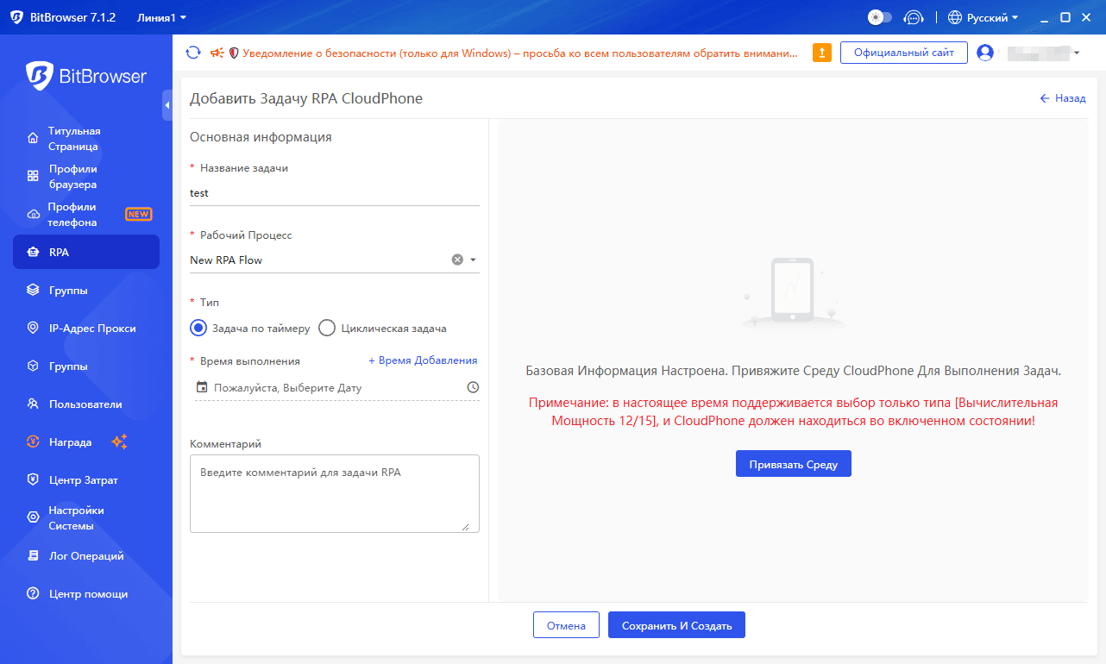Image resolution: width=1106 pixels, height=664 pixels.
Task: Click the NEW badge on Профили телефона
Action: 138,215
